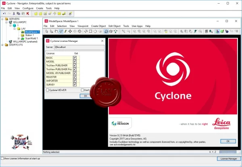Click the Undo arrow in Navigator toolbar

(4, 14)
